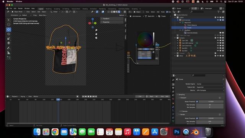Viewport: 245px width, 138px height.
Task: Expand the Cam 360 tree item
Action: [x=178, y=40]
